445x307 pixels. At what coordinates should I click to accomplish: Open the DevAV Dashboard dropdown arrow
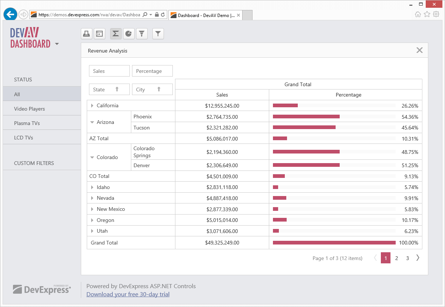point(57,44)
